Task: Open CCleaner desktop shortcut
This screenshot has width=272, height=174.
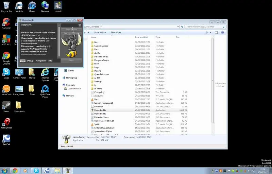Action: click(x=6, y=23)
